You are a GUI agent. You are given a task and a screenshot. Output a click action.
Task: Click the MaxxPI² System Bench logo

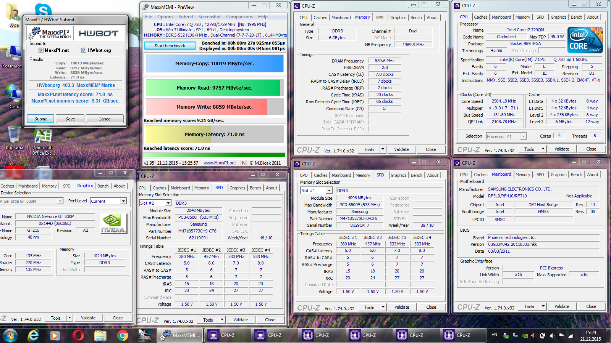coord(50,33)
